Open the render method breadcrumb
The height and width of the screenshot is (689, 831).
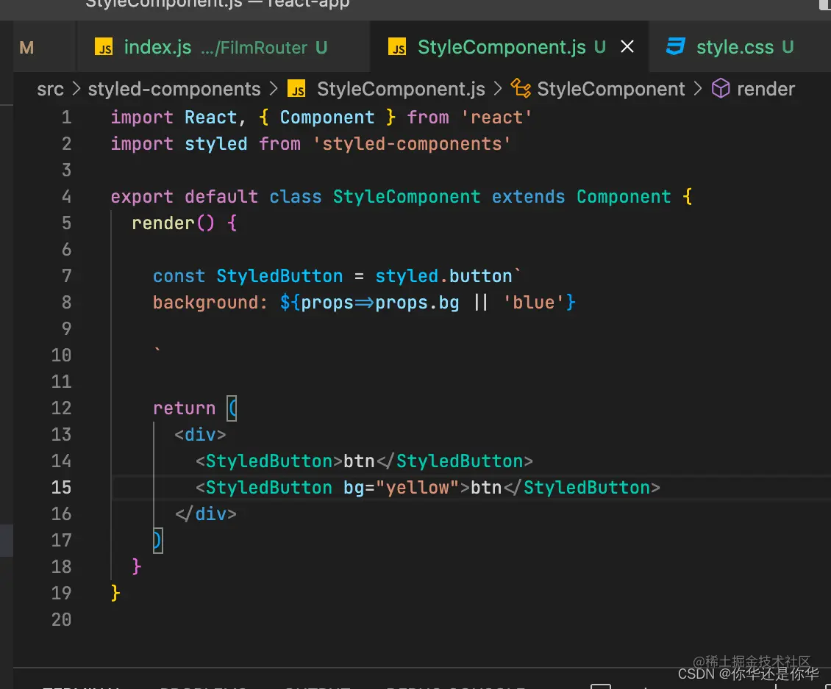click(766, 89)
